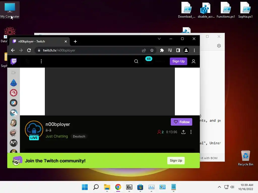Click the followed channels camera icon in sidebar
Viewport: 258px width, 193px height.
14,73
